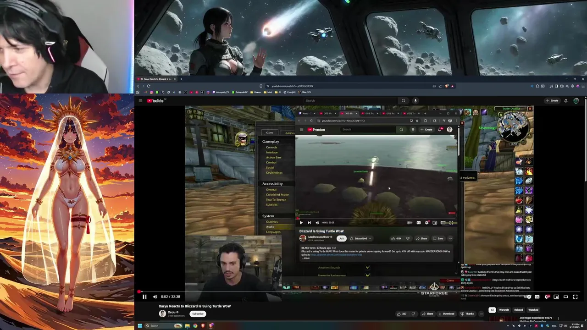Open inner video more actions menu

(x=450, y=238)
